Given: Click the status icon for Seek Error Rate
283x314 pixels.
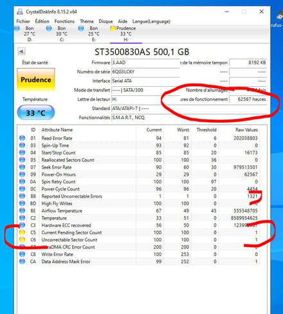Looking at the screenshot, I should 22,167.
